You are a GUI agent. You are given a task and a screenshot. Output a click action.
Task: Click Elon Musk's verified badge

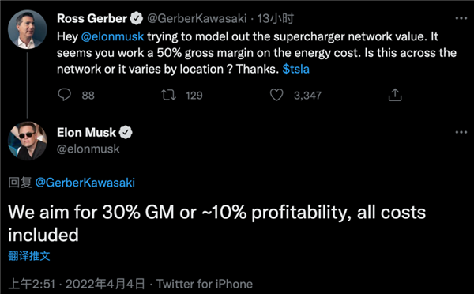pos(126,133)
